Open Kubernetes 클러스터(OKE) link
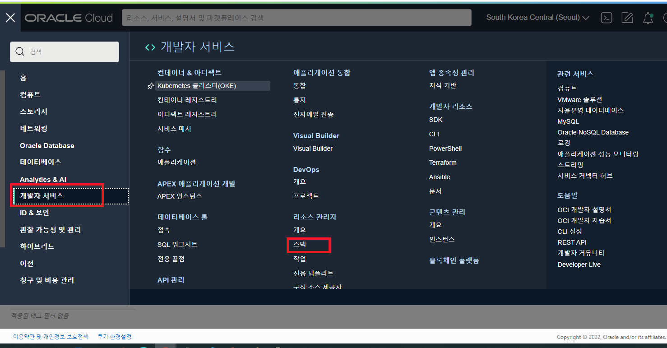The width and height of the screenshot is (667, 348). tap(197, 86)
